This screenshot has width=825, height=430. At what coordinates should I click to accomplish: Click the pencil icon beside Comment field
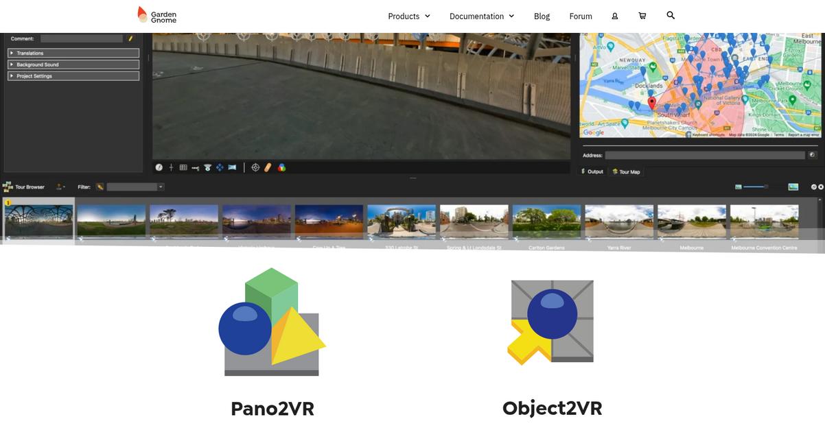(130, 39)
